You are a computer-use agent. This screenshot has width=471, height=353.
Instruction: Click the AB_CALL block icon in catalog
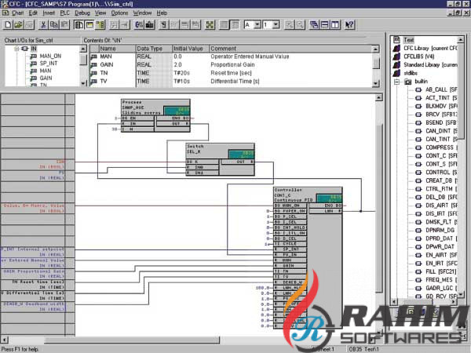click(418, 89)
